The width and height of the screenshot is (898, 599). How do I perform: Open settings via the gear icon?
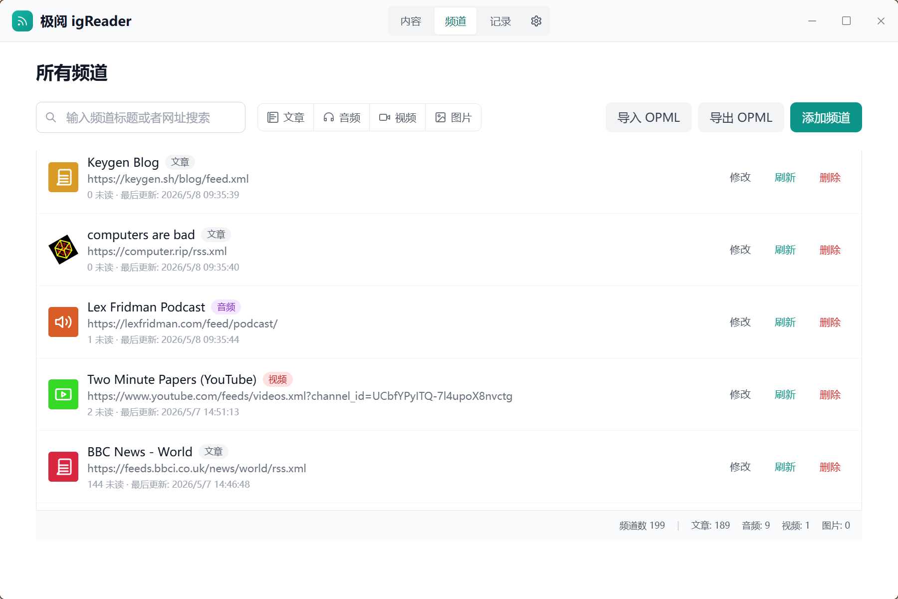click(536, 21)
